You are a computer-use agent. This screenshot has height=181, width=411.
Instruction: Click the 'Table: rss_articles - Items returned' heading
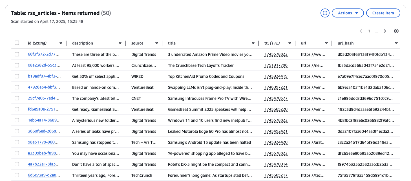(55, 13)
